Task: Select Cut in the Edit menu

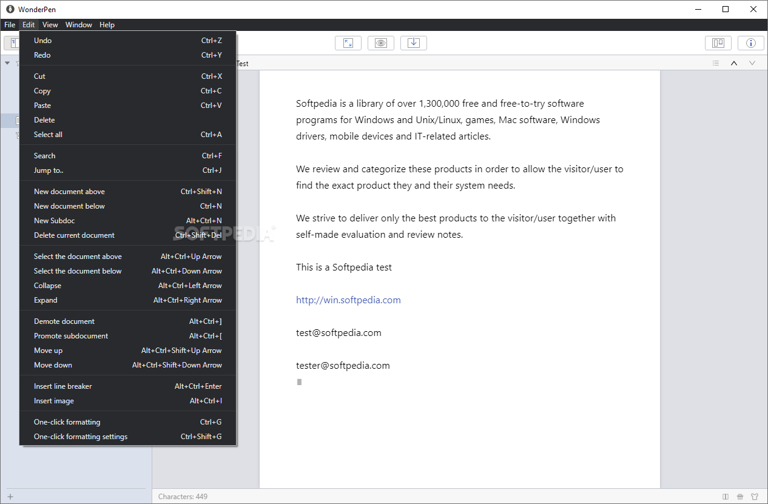Action: tap(128, 76)
